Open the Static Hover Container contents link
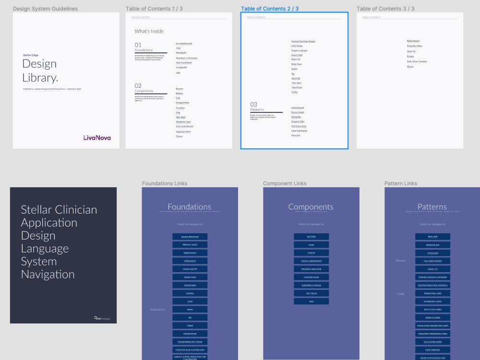Image resolution: width=480 pixels, height=360 pixels. coord(417,61)
